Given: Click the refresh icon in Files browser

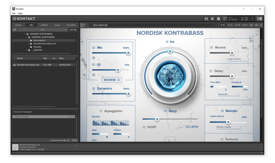Looking at the screenshot, I should pyautogui.click(x=15, y=30).
